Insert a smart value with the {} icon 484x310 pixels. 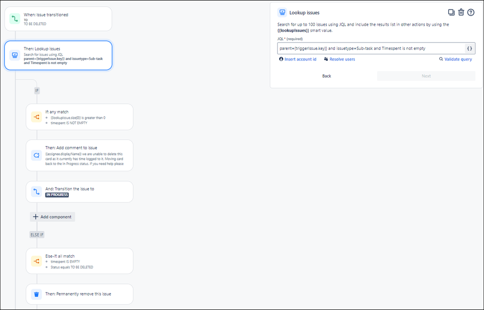[x=469, y=48]
